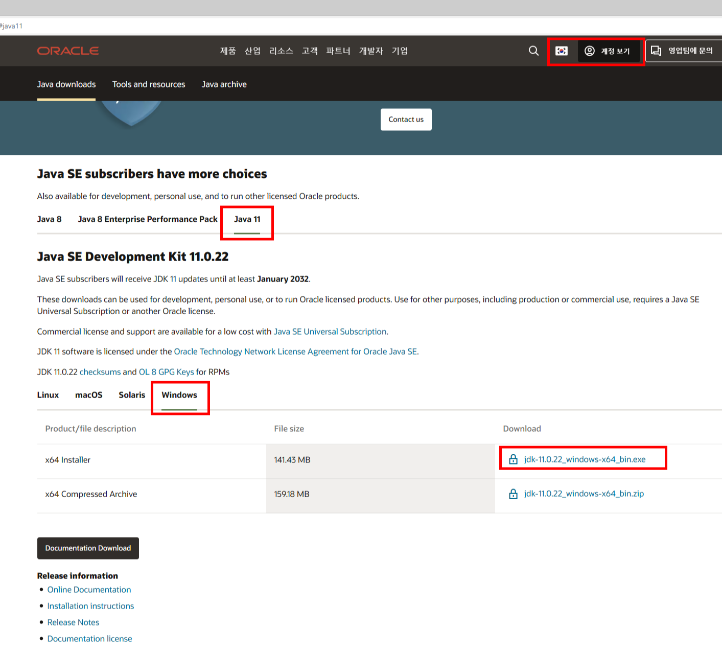Open Oracle Technology Network License Agreement link

tap(295, 352)
